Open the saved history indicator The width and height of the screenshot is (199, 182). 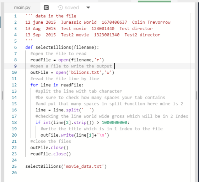click(68, 7)
